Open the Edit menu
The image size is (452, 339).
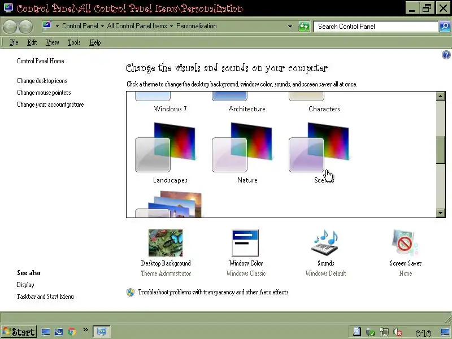point(32,43)
